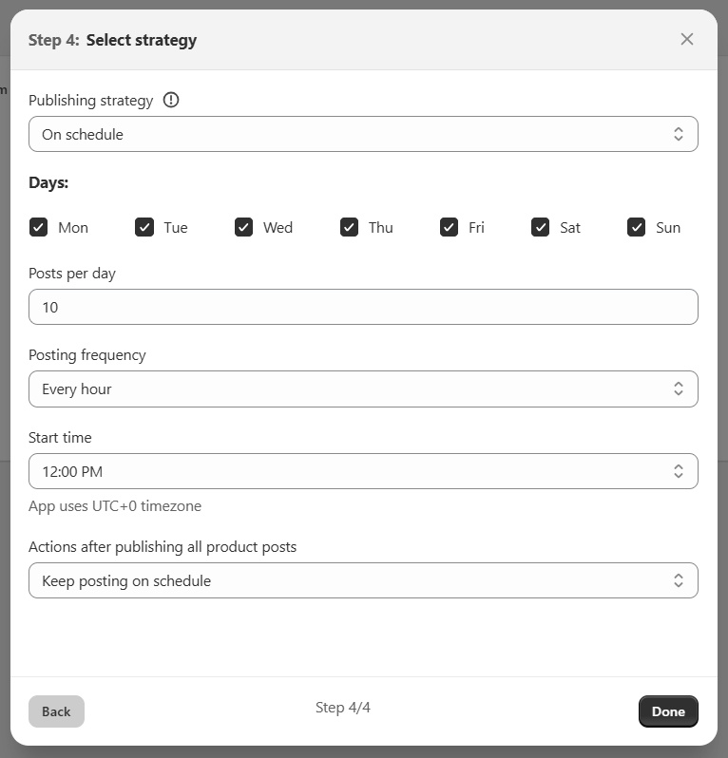
Task: Disable posting on Sat
Action: tap(541, 227)
